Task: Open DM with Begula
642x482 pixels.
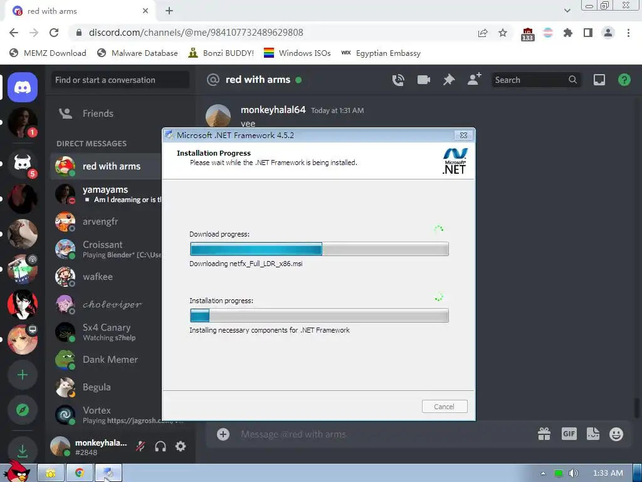Action: (x=105, y=387)
